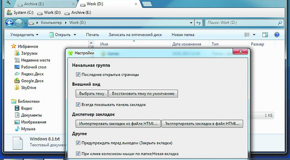Click Work (D:) breadcrumb in address bar
The height and width of the screenshot is (160, 290).
click(x=78, y=23)
